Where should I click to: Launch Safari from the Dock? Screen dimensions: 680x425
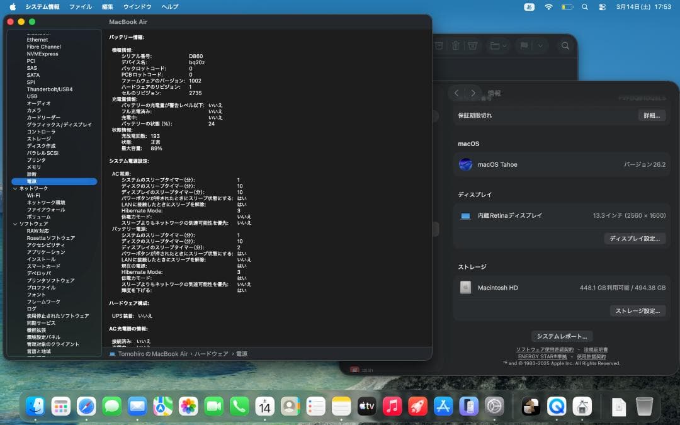click(86, 406)
